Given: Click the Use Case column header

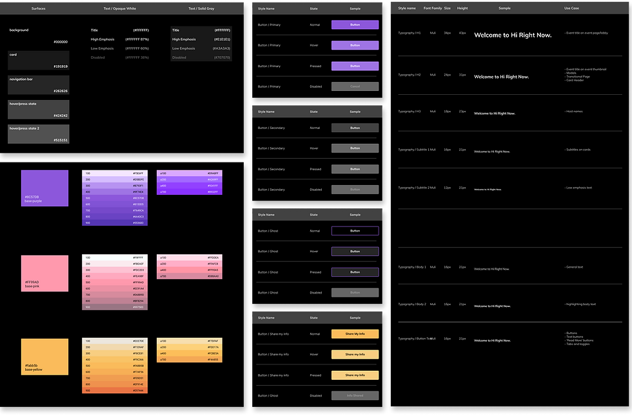Looking at the screenshot, I should coord(571,8).
